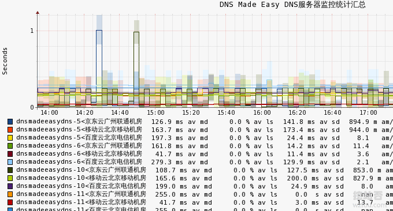Click the 15:00 time axis label
Screen dimensions: 393x211
[155, 113]
